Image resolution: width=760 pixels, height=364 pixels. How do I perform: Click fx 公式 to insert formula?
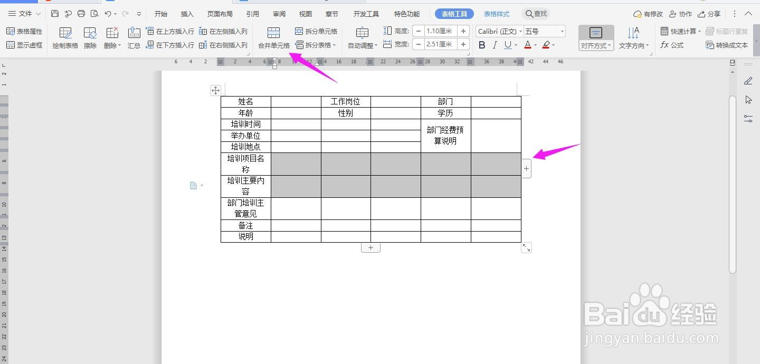point(671,45)
